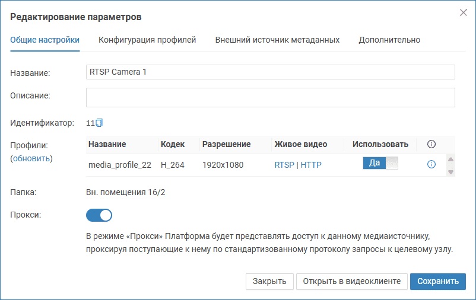This screenshot has width=476, height=300.
Task: Toggle the Proxy switch off
Action: point(99,215)
